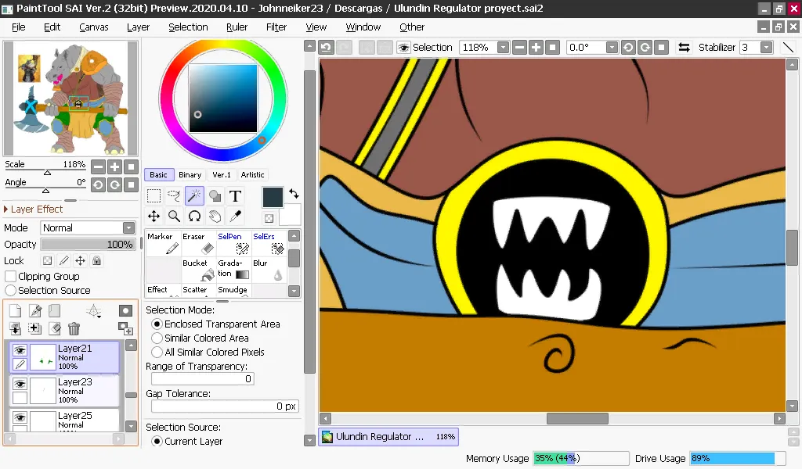Open the rotation angle dropdown in the toolbar
Viewport: 802px width, 469px height.
[x=612, y=48]
